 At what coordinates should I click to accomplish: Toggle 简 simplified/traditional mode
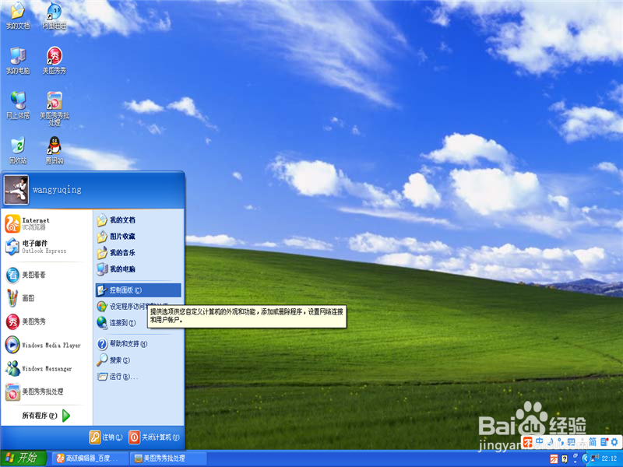(593, 441)
